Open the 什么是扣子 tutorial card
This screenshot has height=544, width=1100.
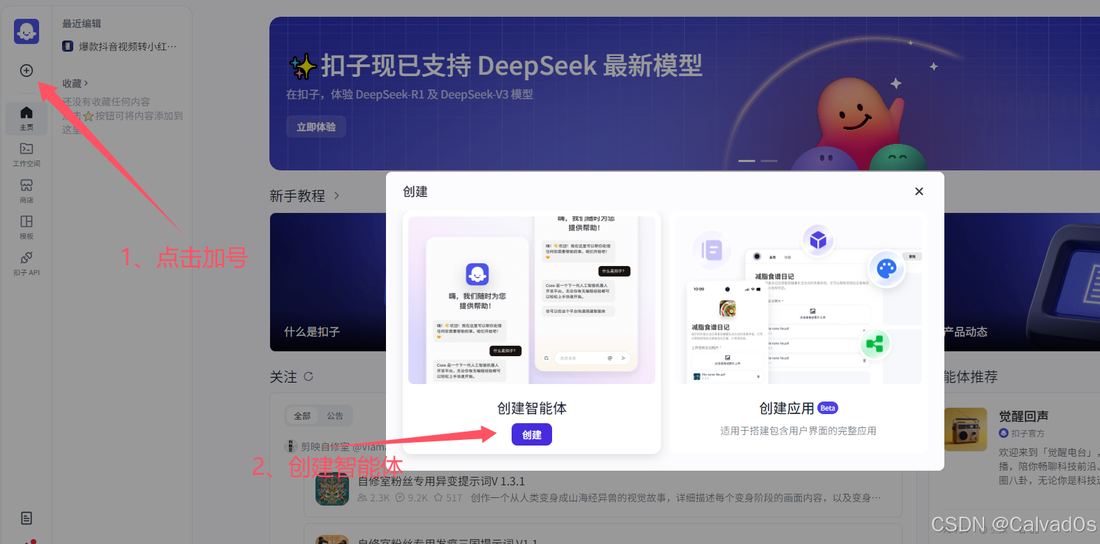coord(328,282)
